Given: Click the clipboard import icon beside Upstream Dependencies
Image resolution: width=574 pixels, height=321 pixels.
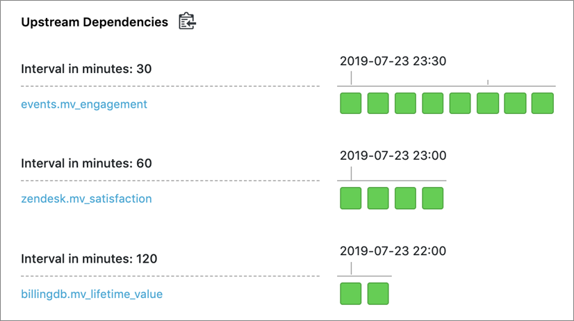Looking at the screenshot, I should click(187, 22).
